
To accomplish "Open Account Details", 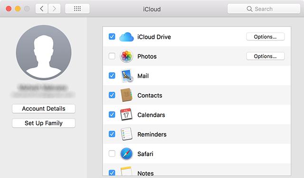I will (x=44, y=108).
